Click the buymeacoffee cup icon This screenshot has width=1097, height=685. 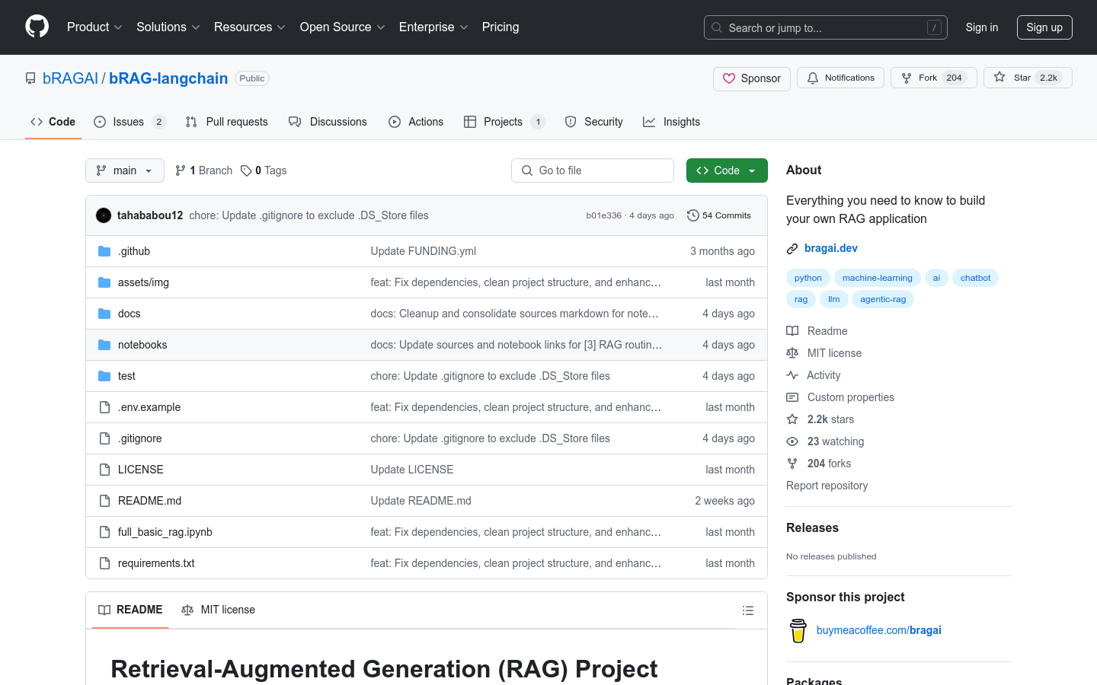click(x=798, y=630)
